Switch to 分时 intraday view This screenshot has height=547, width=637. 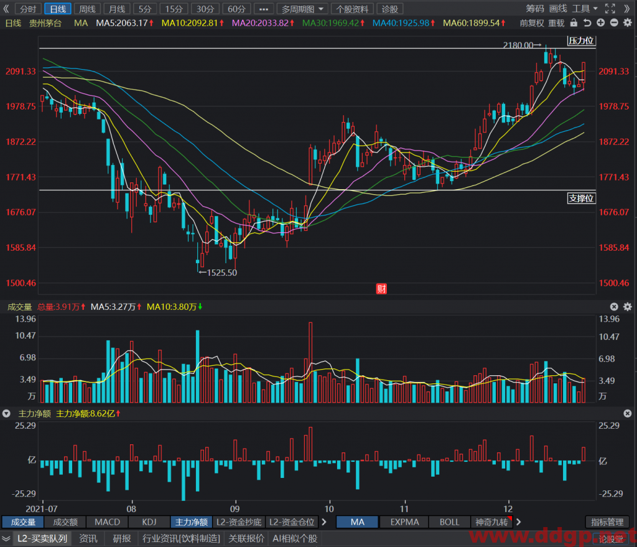27,9
